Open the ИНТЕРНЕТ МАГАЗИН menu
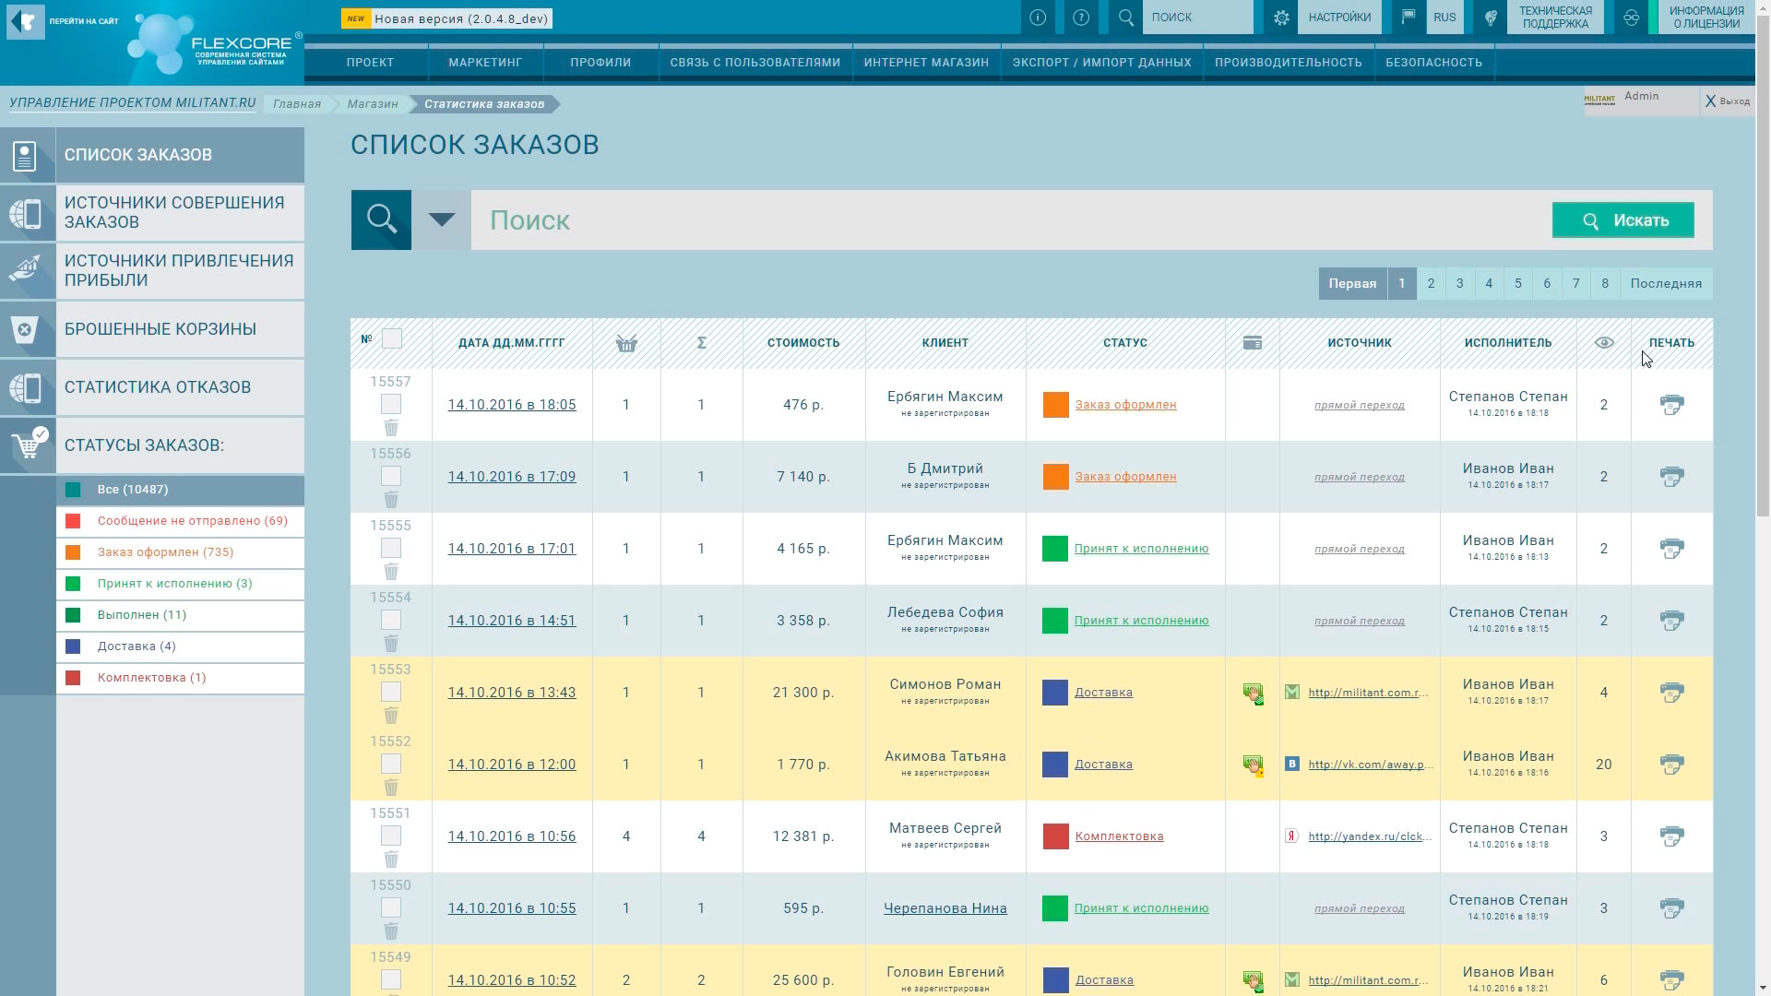1771x996 pixels. (x=926, y=63)
